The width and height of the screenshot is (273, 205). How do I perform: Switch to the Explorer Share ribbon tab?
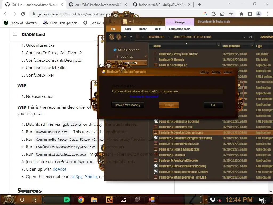pyautogui.click(x=143, y=29)
